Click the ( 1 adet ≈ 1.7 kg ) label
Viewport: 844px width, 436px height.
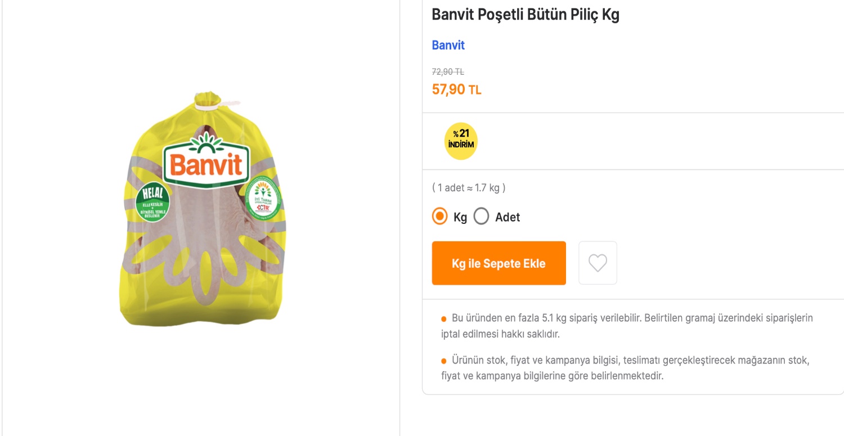468,187
